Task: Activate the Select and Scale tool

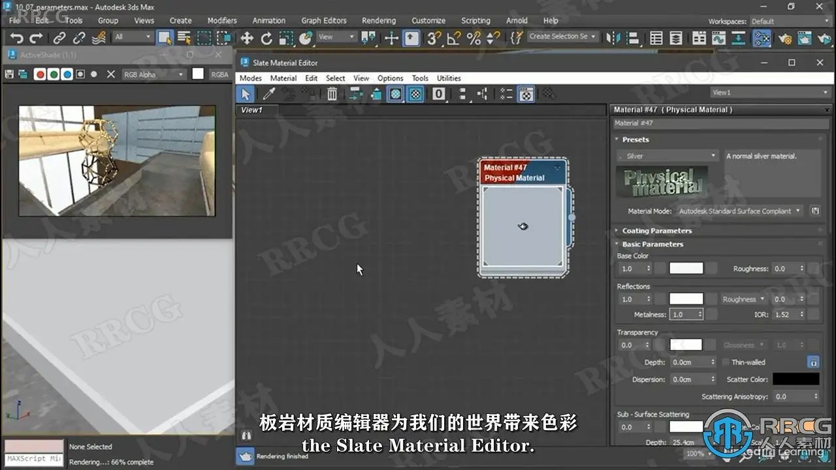Action: (286, 39)
